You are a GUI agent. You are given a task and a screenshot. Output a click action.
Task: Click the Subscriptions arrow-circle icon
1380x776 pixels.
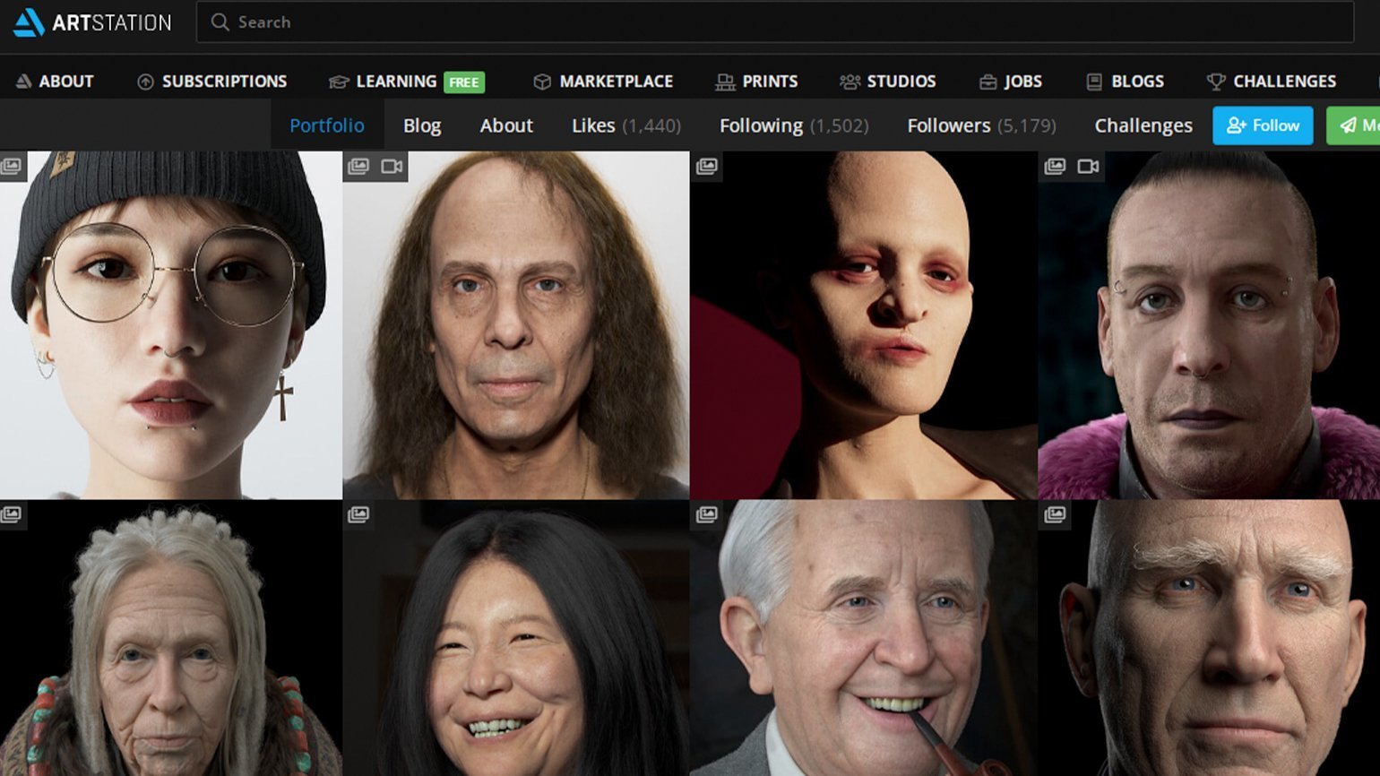point(145,82)
